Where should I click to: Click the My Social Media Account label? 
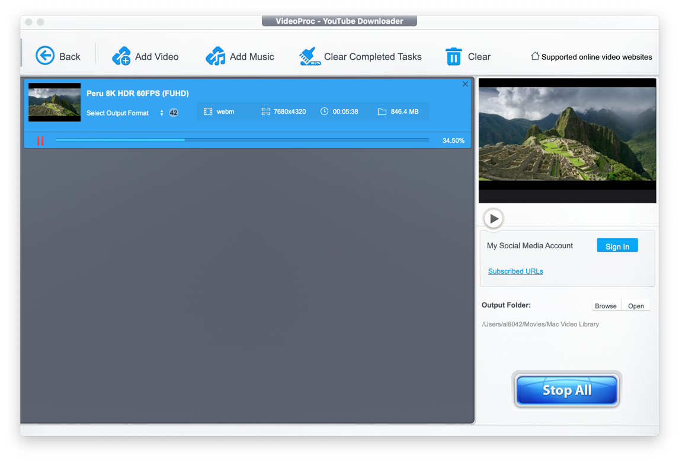pyautogui.click(x=530, y=246)
